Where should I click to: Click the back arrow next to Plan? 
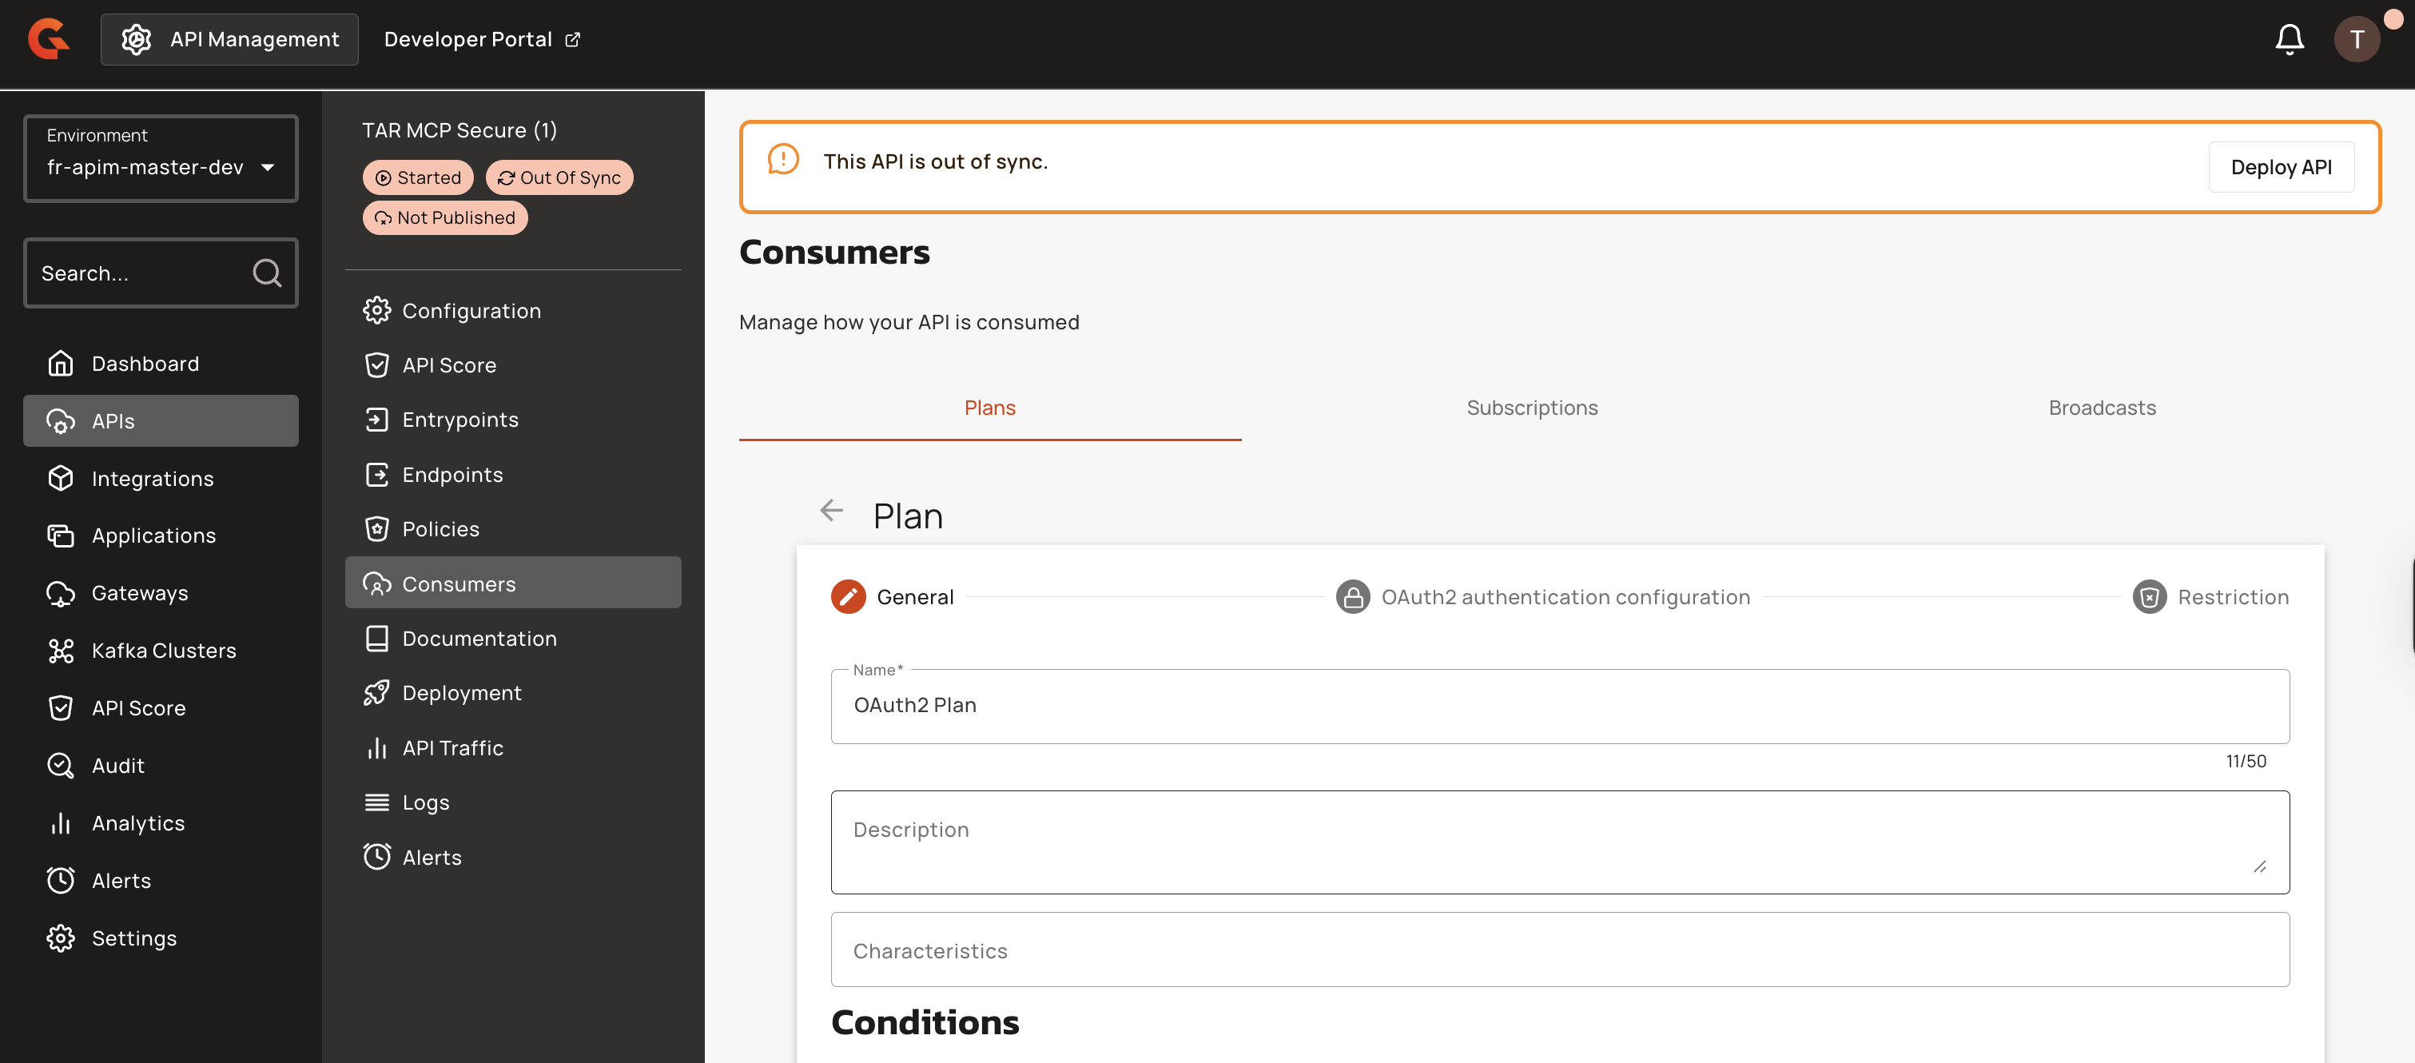coord(830,510)
